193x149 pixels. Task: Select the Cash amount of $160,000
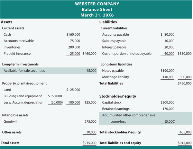pos(73,34)
